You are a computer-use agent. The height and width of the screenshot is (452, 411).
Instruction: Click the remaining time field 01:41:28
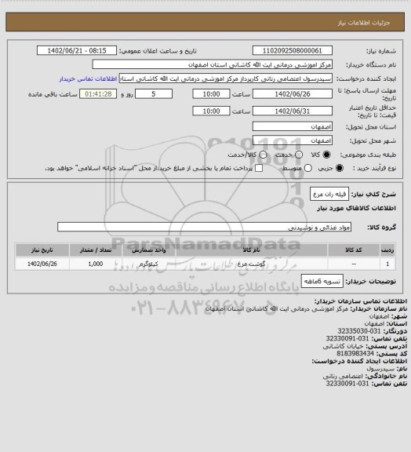pyautogui.click(x=98, y=94)
